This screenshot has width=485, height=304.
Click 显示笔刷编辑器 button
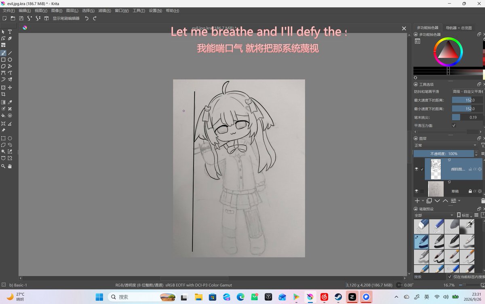(66, 18)
